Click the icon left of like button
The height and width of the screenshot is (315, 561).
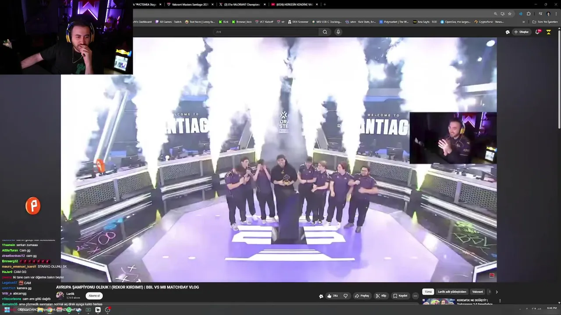pyautogui.click(x=321, y=296)
